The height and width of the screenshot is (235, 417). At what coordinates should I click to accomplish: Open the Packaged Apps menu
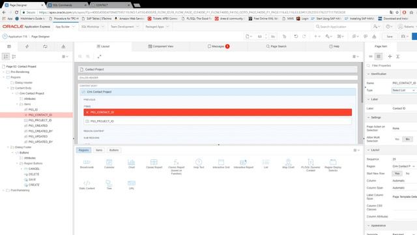(157, 27)
